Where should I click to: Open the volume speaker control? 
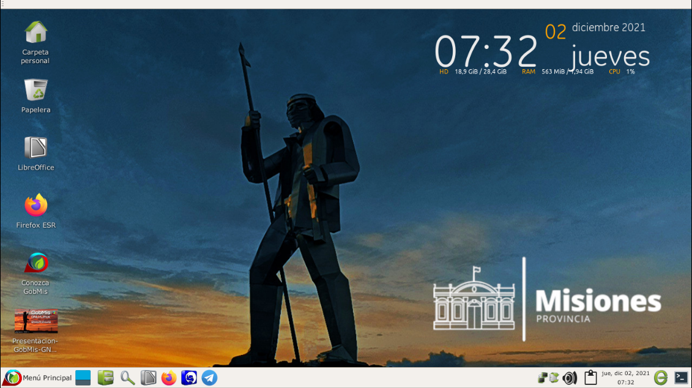(570, 378)
